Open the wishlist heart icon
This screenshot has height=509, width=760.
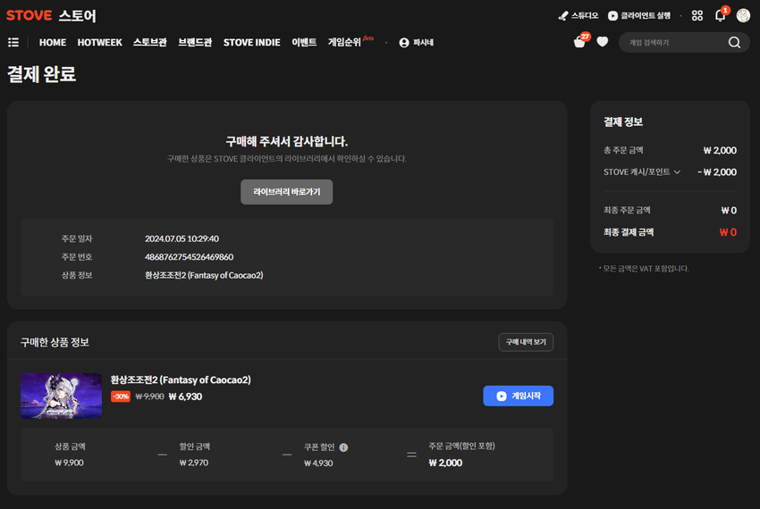pyautogui.click(x=603, y=42)
